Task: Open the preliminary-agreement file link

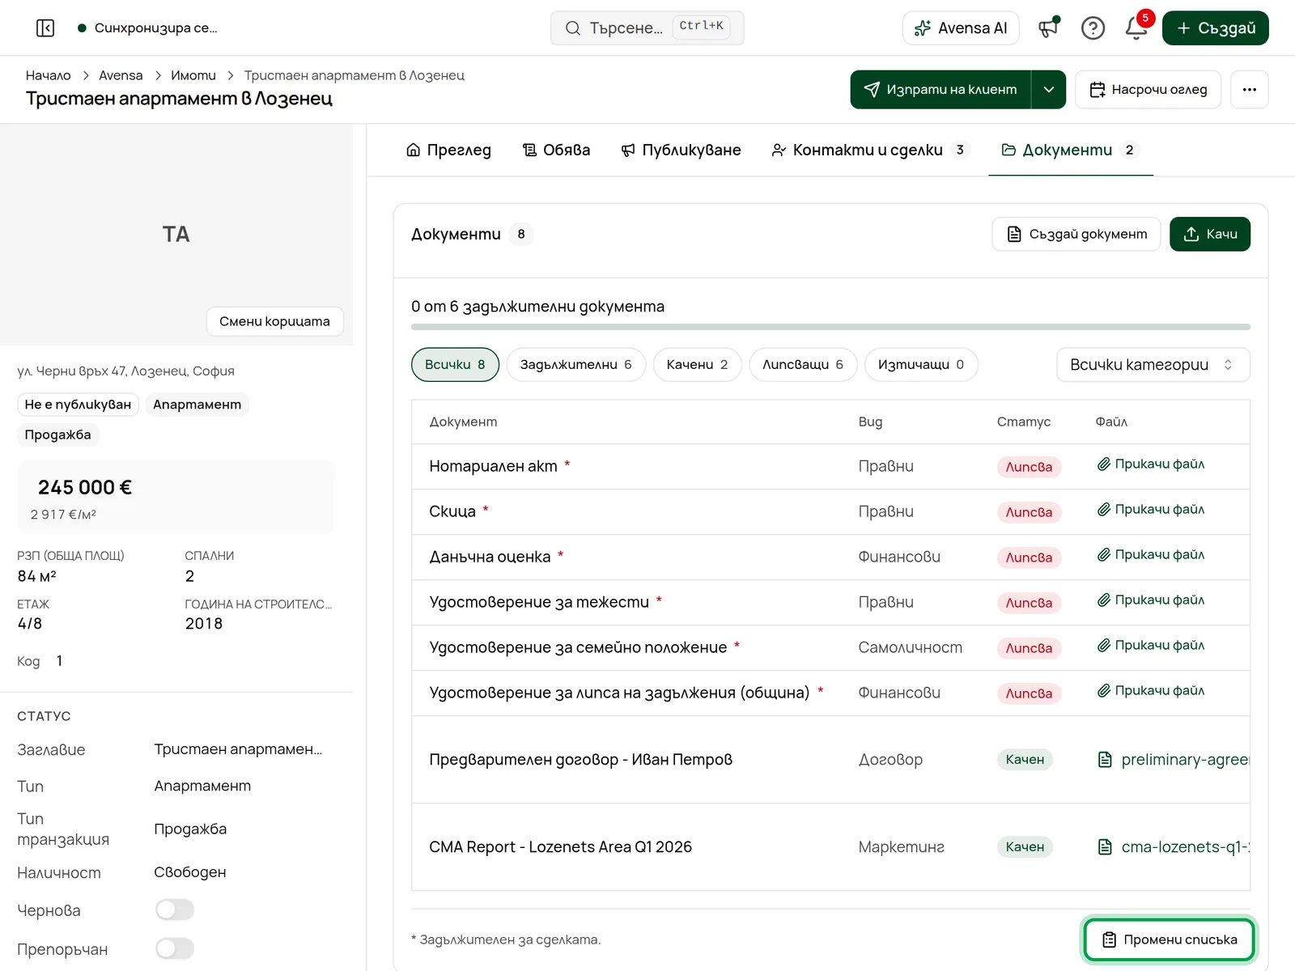Action: (x=1173, y=760)
